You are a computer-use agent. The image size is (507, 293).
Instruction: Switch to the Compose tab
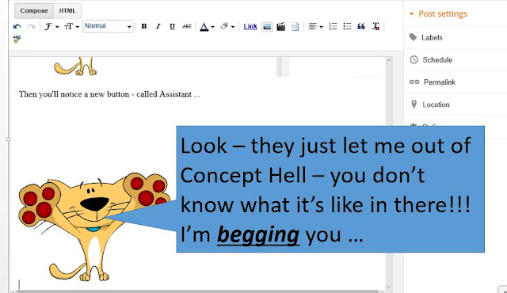(34, 10)
